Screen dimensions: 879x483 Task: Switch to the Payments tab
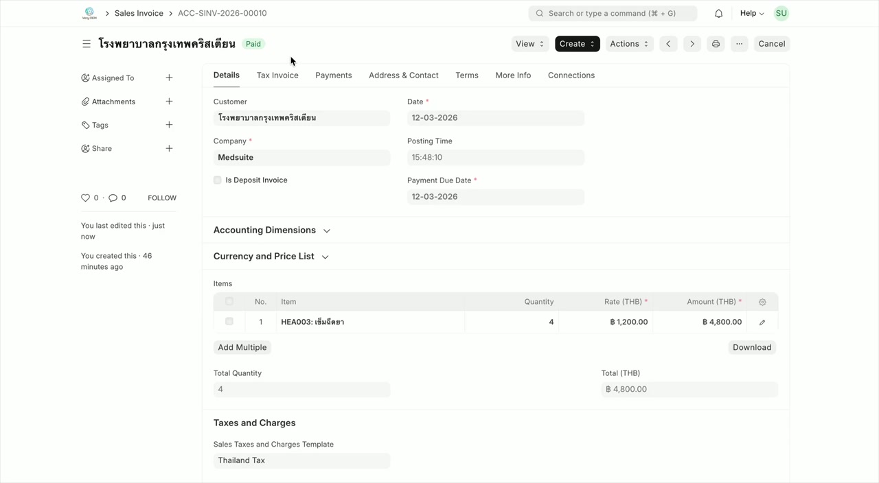[333, 75]
